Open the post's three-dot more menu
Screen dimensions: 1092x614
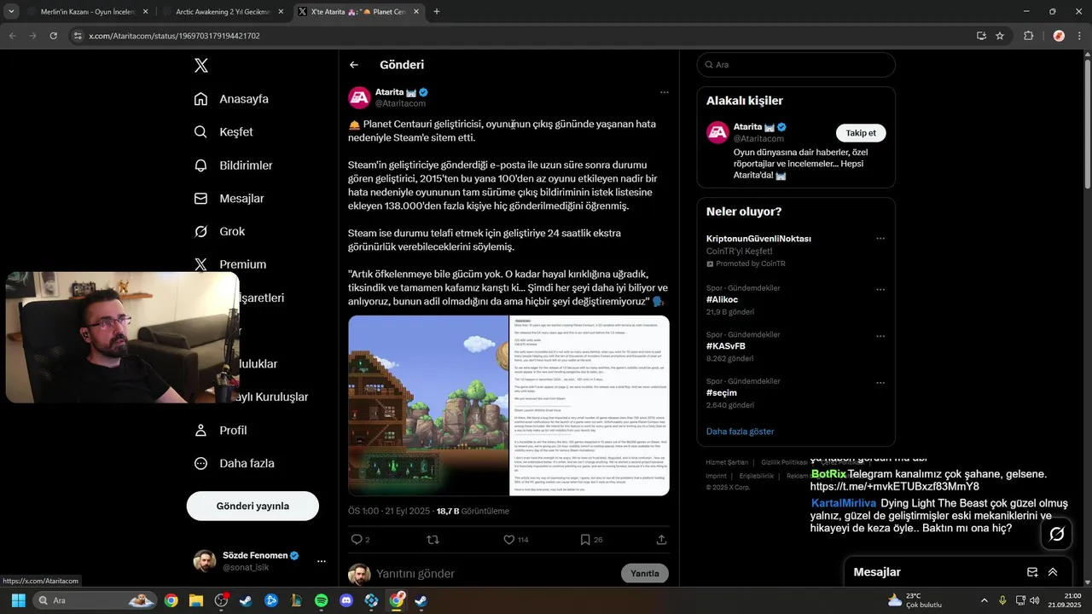[x=664, y=92]
